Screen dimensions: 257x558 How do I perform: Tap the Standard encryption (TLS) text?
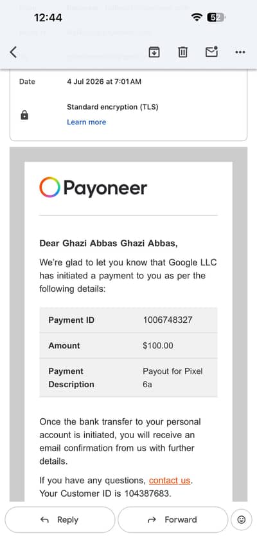pos(112,107)
